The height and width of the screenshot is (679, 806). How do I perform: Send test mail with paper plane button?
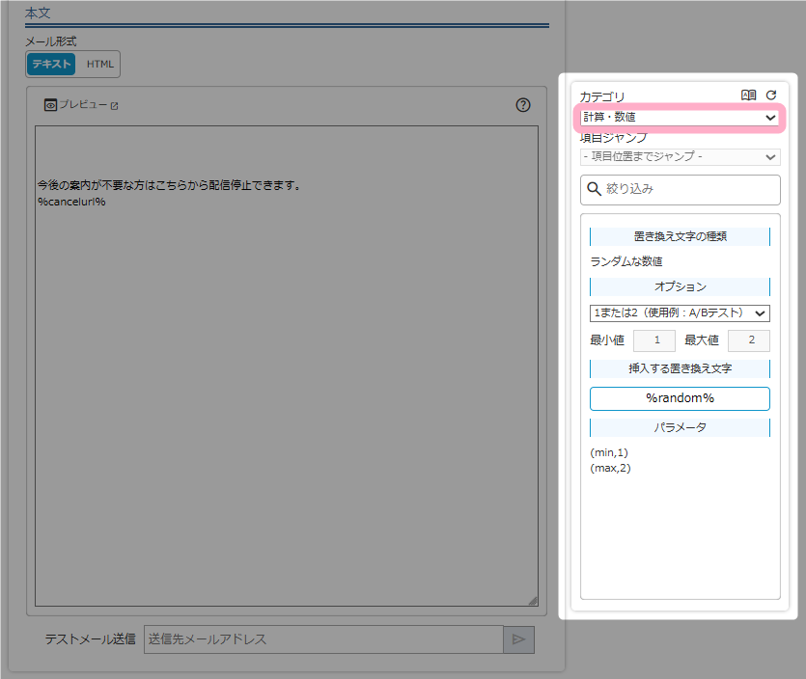(x=518, y=639)
